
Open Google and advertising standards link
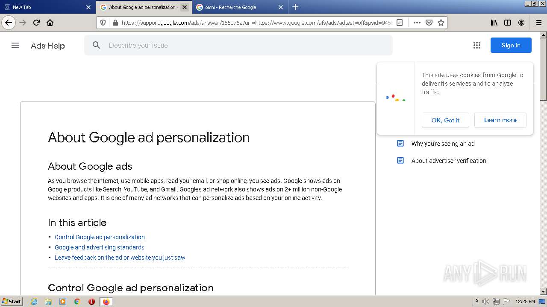tap(100, 247)
